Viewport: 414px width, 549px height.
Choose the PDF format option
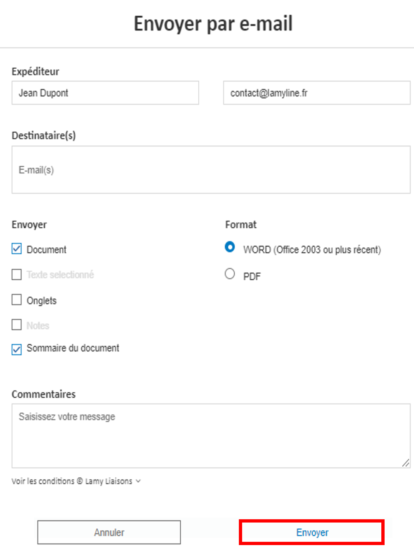[230, 274]
